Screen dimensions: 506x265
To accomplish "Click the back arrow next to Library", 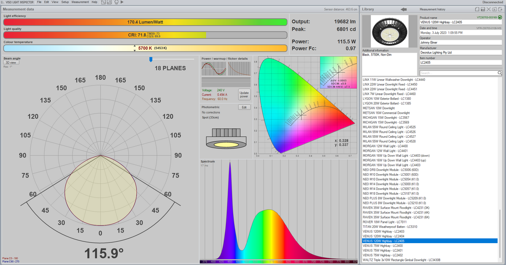I will tap(404, 9).
